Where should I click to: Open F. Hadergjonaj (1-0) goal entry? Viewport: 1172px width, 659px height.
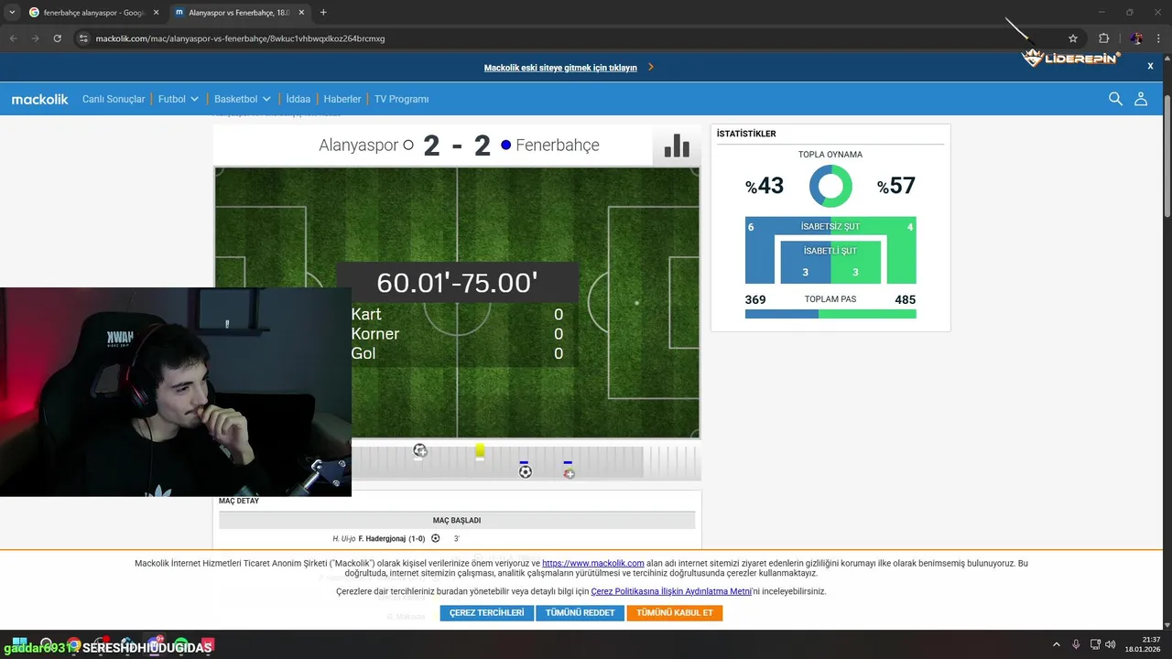392,539
